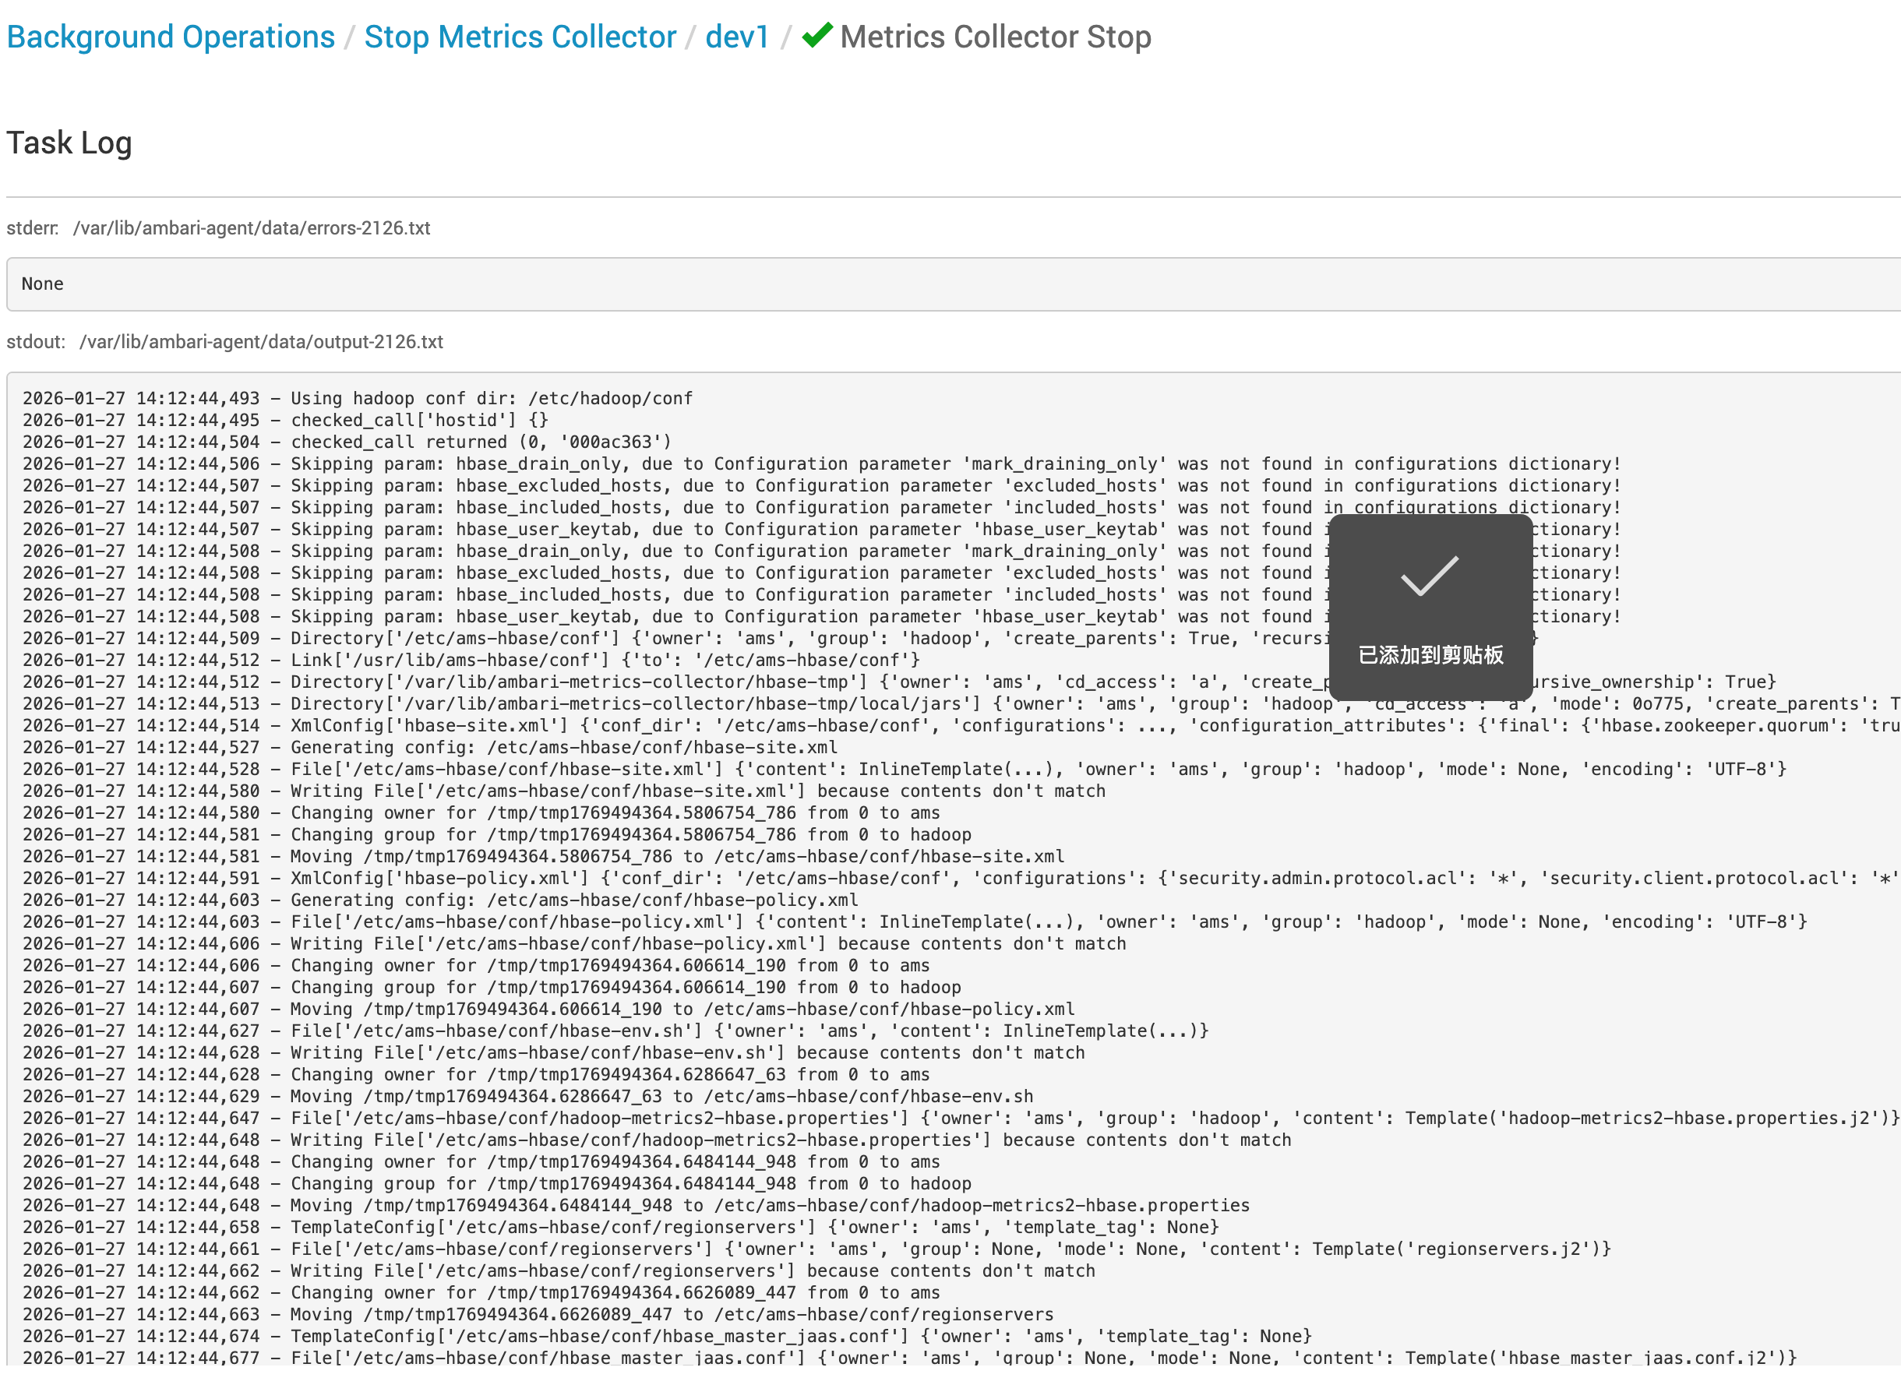Click the stderr errors-2126.txt file path
Image resolution: width=1901 pixels, height=1399 pixels.
[x=252, y=227]
